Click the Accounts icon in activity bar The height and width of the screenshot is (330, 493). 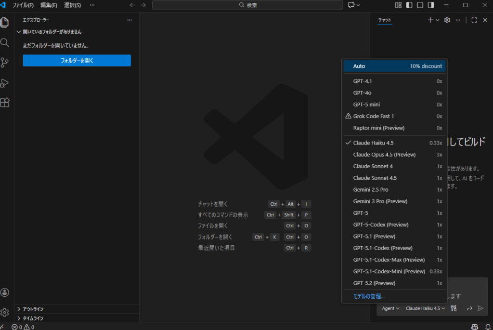click(5, 292)
